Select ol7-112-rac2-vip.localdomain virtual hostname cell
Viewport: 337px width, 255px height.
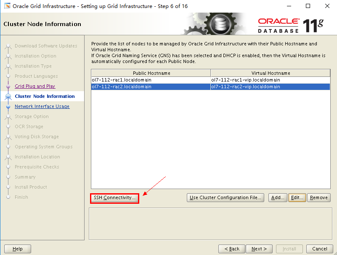pyautogui.click(x=271, y=87)
